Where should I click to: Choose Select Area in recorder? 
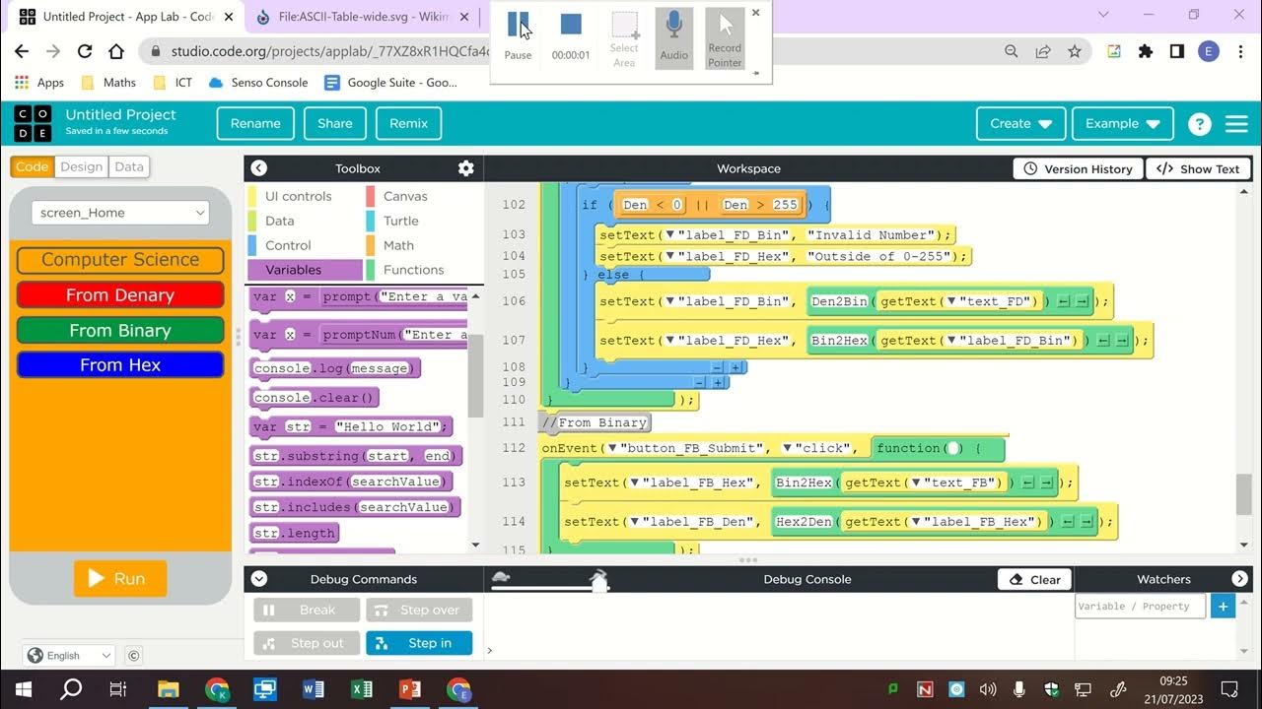click(624, 39)
